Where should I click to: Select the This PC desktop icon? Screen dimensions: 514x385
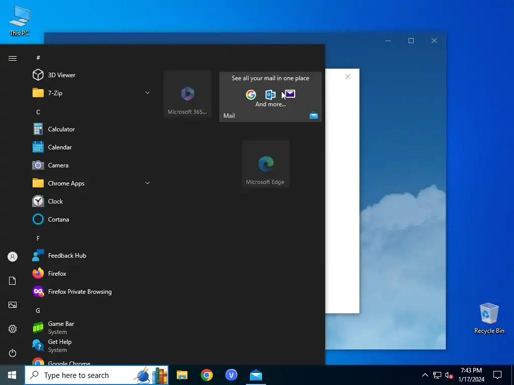point(20,21)
